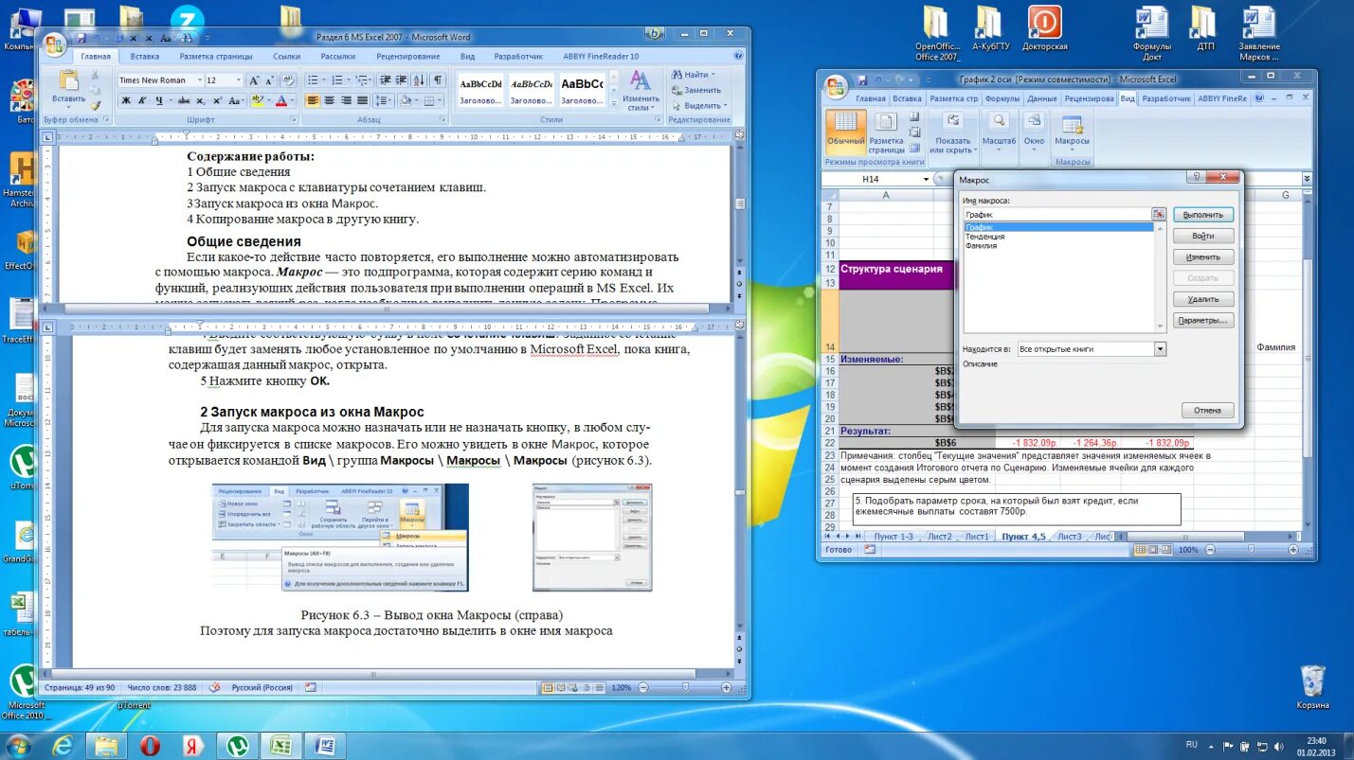The image size is (1354, 760).
Task: Click the Excel zoom slider at 100%
Action: point(1251,549)
